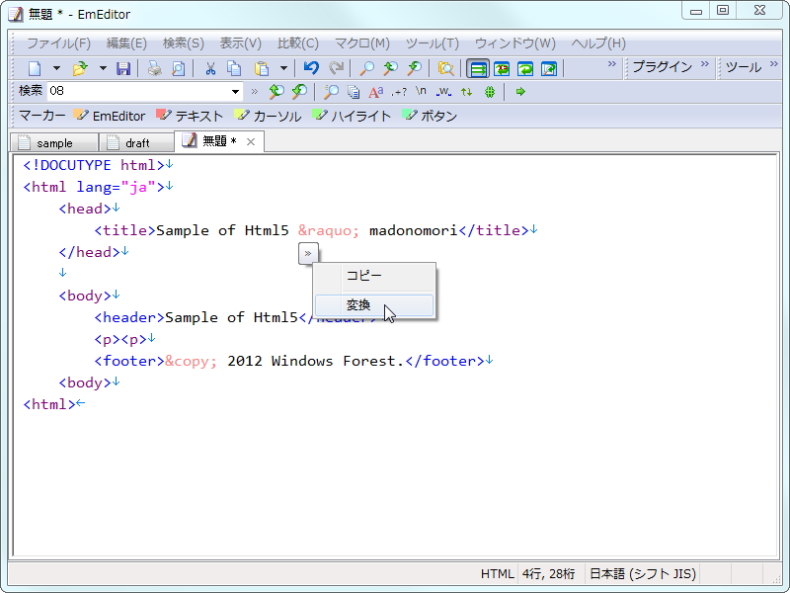This screenshot has width=790, height=593.
Task: Click the プラグイン toolbar label
Action: point(662,67)
